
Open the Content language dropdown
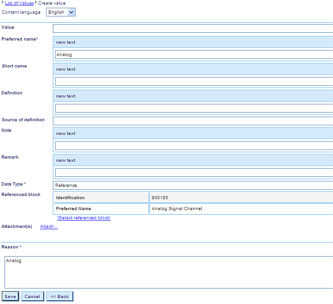(61, 12)
